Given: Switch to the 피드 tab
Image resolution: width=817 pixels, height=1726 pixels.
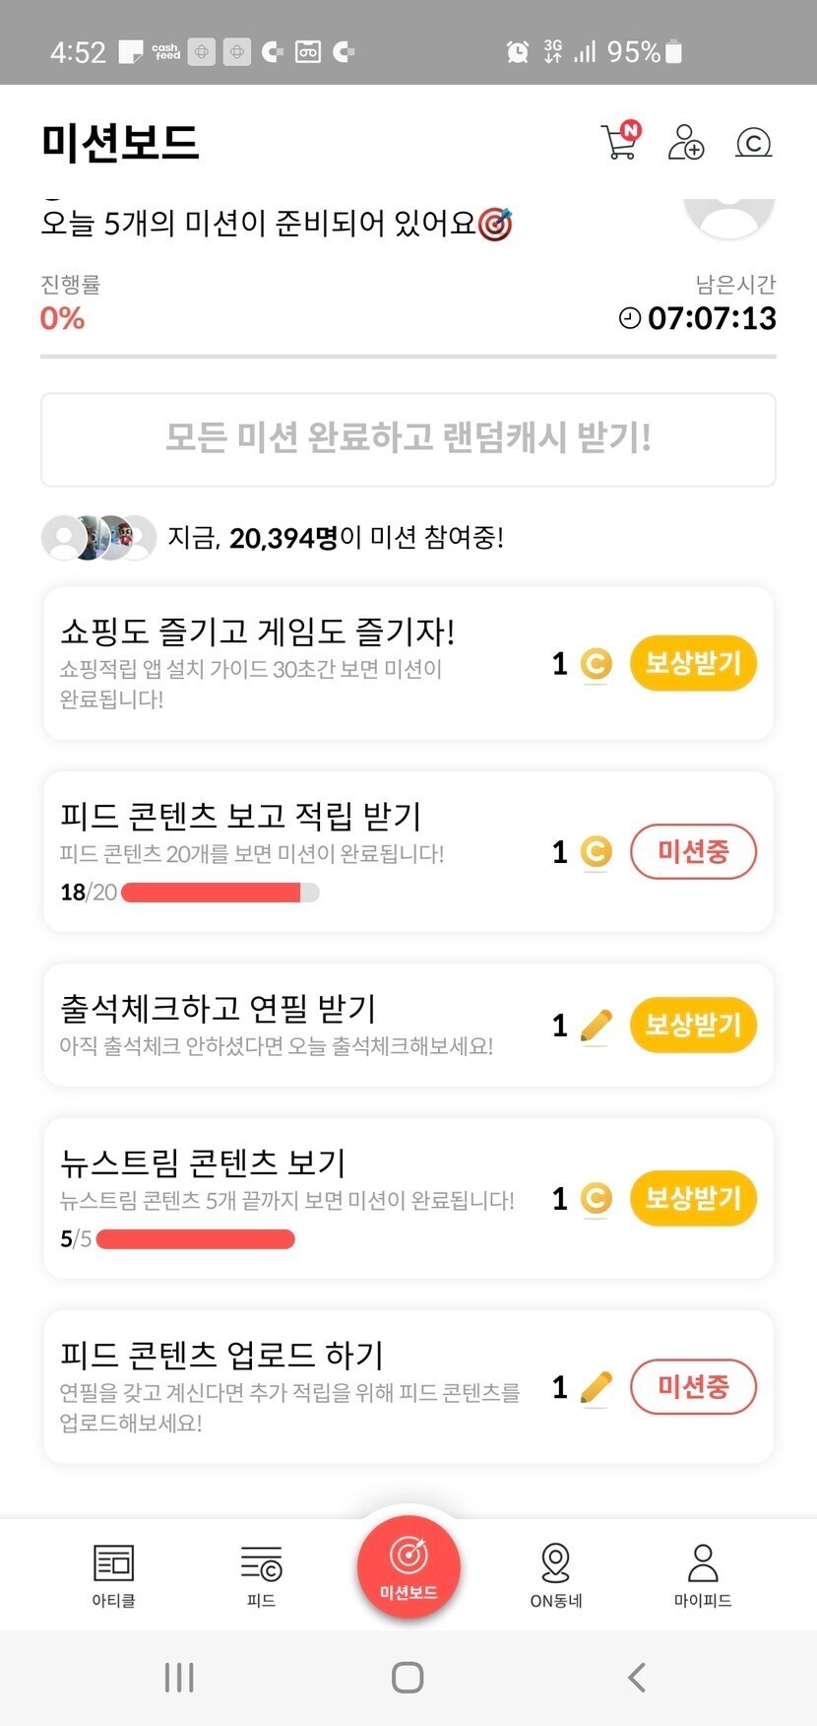Looking at the screenshot, I should click(x=261, y=1574).
